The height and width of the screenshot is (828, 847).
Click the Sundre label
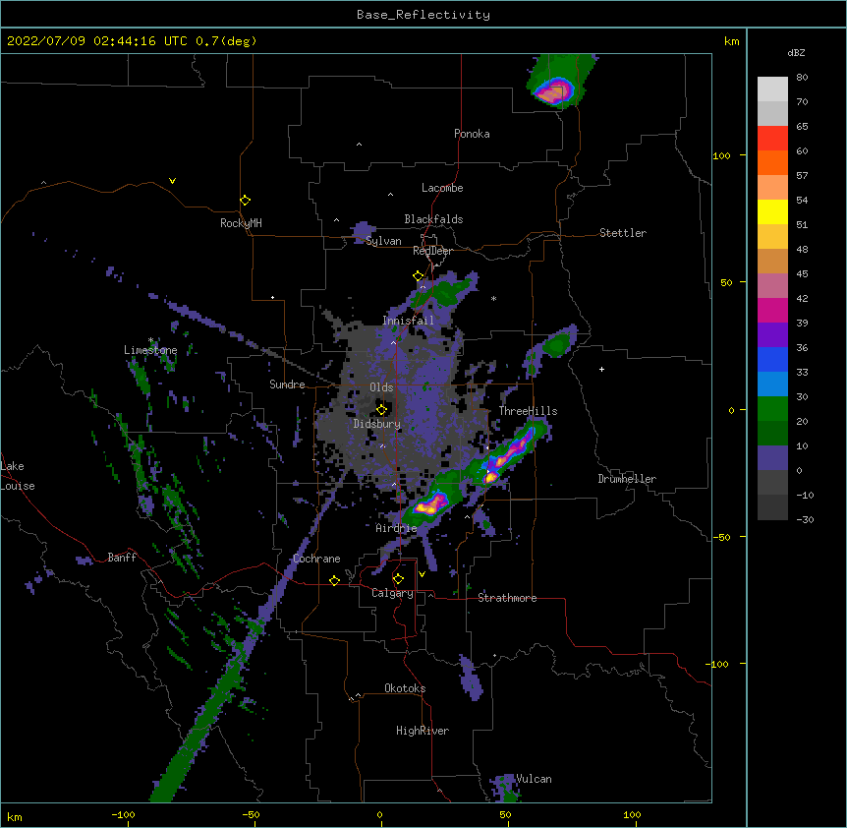[287, 384]
